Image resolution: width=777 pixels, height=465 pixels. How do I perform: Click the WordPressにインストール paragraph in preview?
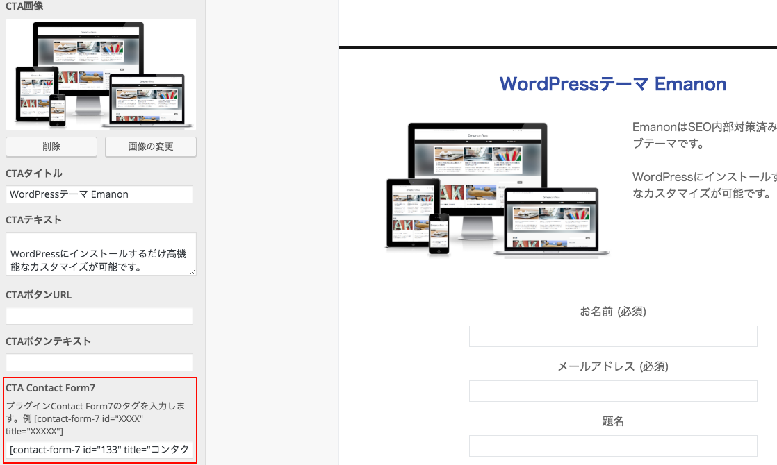click(x=705, y=185)
